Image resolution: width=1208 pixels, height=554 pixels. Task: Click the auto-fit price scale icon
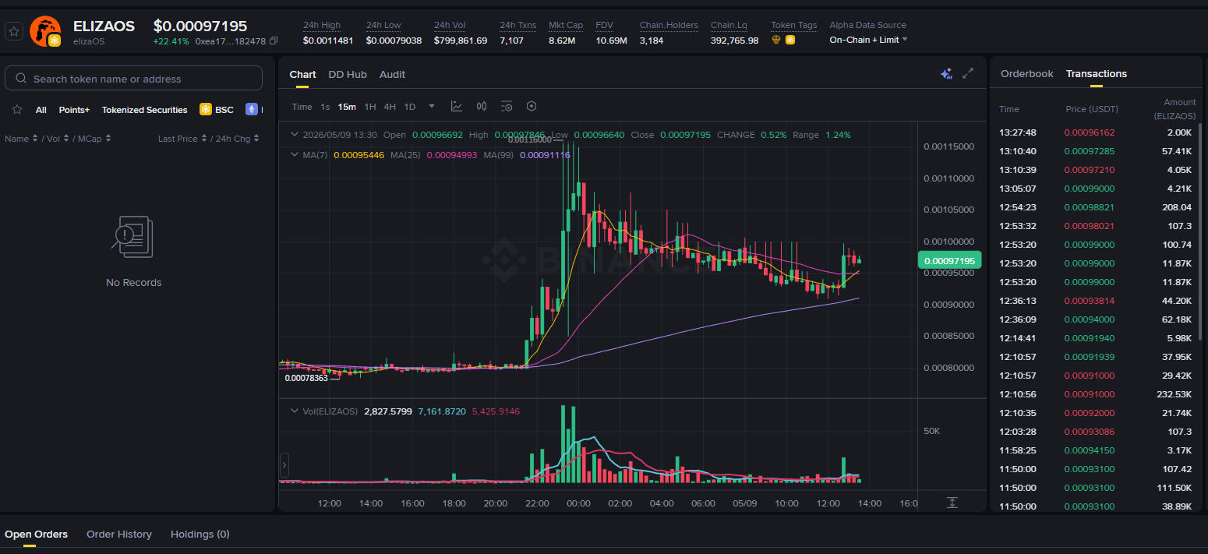click(952, 503)
